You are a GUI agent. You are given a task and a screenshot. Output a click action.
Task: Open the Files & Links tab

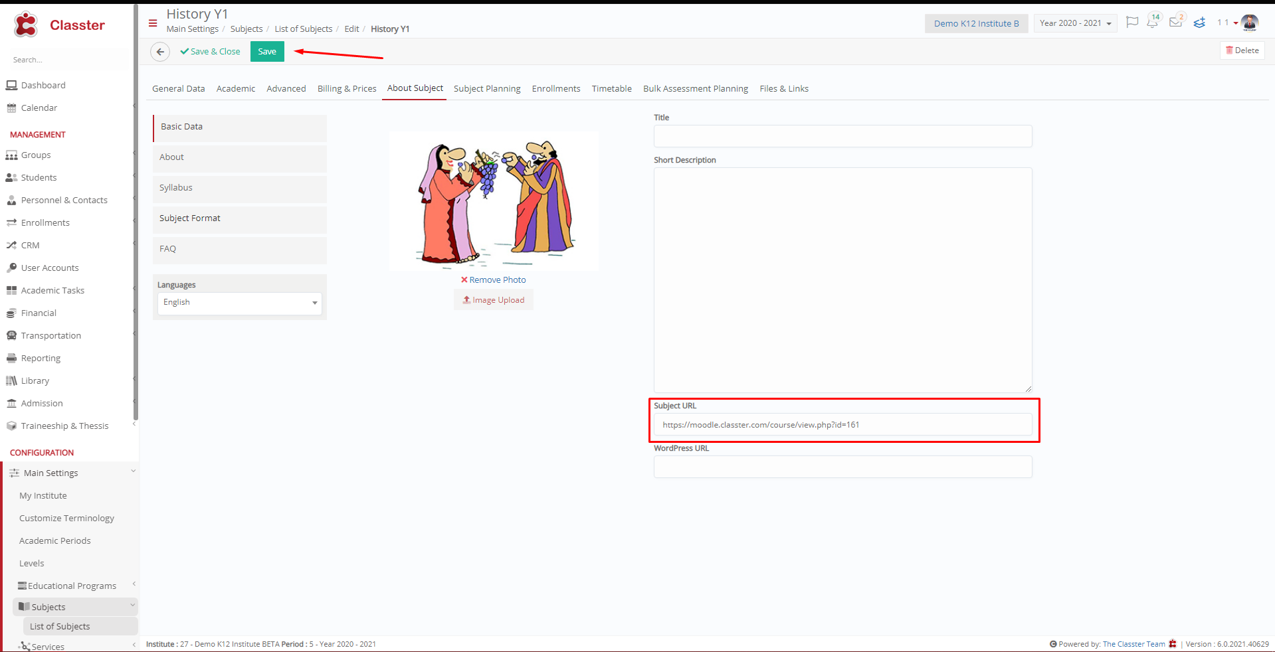click(784, 88)
